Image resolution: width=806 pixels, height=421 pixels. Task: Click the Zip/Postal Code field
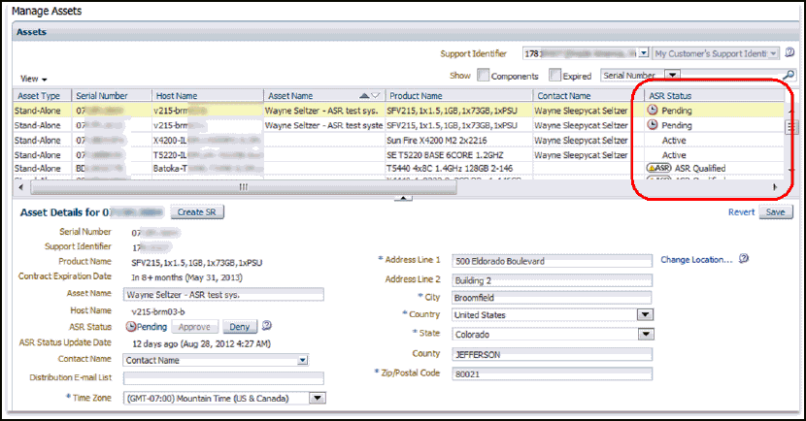coord(553,373)
